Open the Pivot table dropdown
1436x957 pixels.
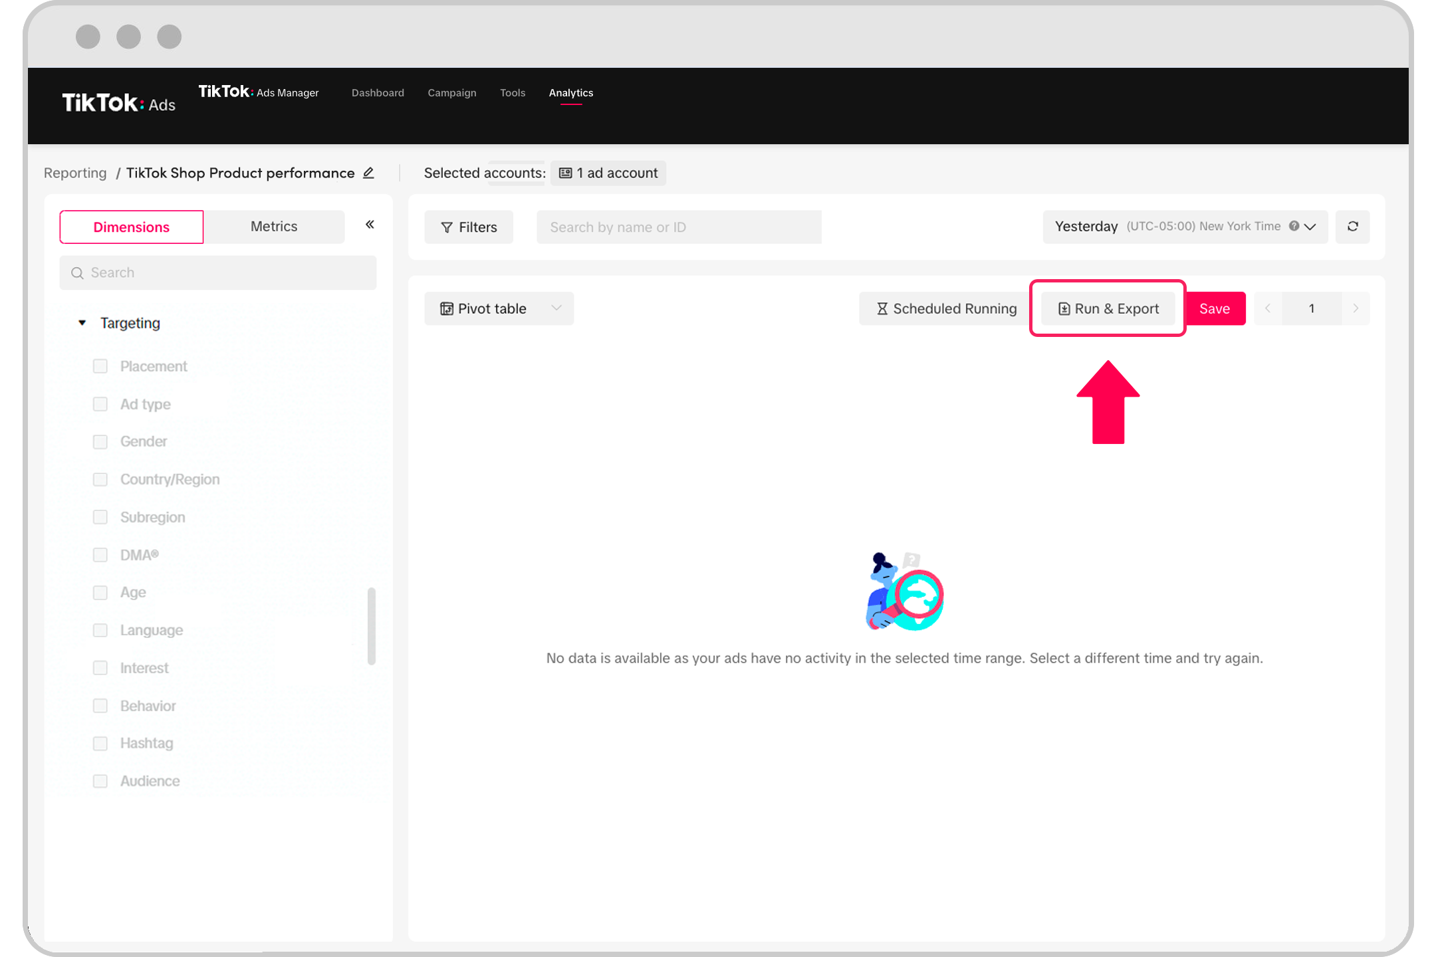pos(499,308)
